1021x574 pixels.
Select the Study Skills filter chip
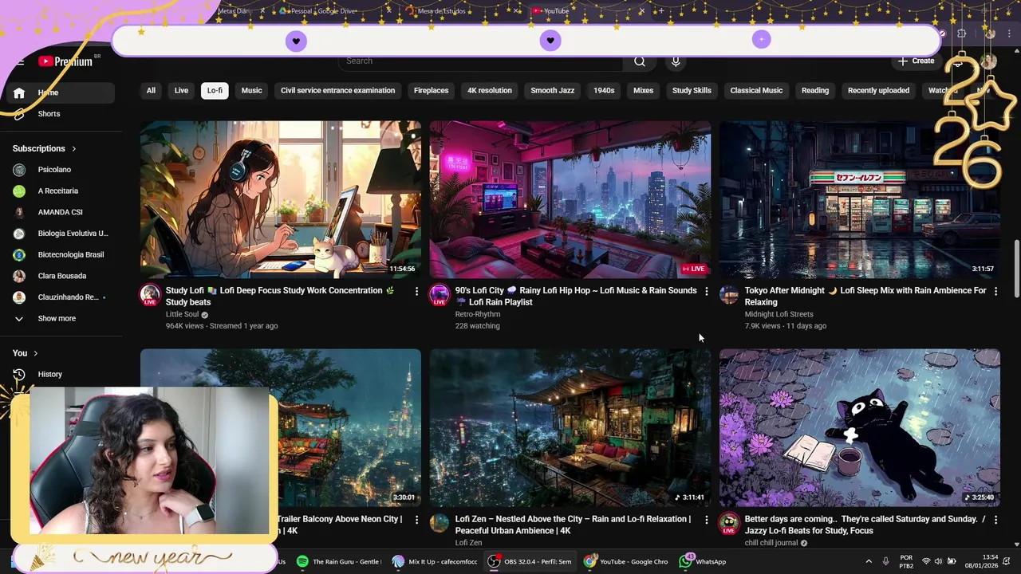[692, 91]
